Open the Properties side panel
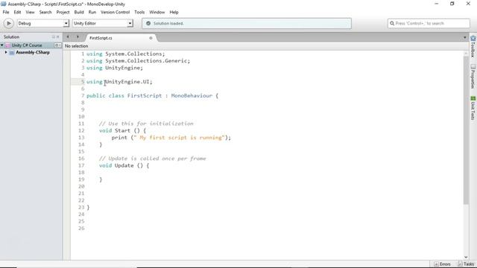477x268 pixels. pos(473,76)
